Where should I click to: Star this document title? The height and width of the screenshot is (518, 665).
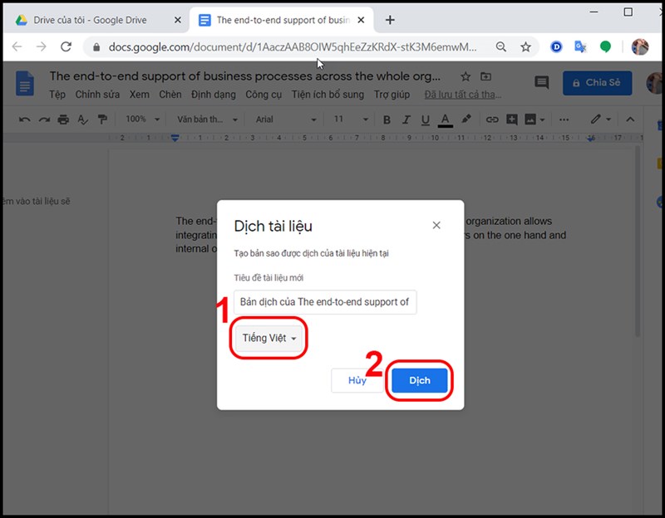(x=465, y=76)
